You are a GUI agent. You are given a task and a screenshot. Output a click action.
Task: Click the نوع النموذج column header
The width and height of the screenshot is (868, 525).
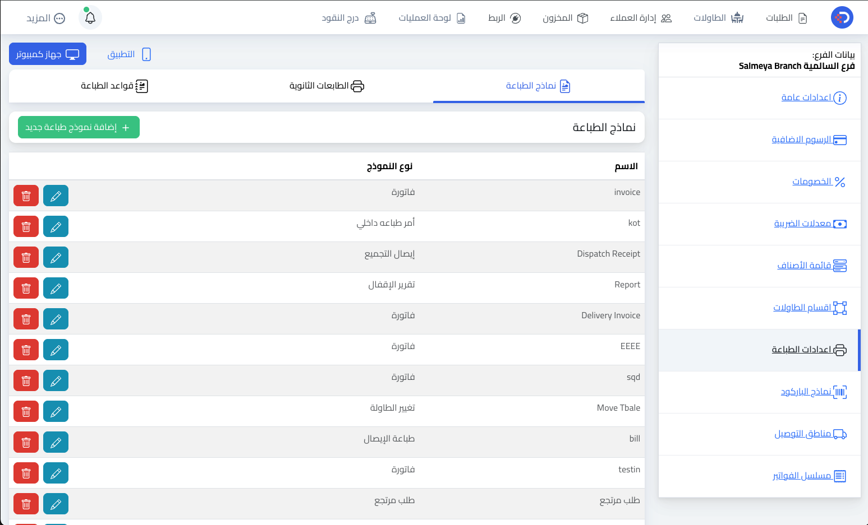click(390, 166)
